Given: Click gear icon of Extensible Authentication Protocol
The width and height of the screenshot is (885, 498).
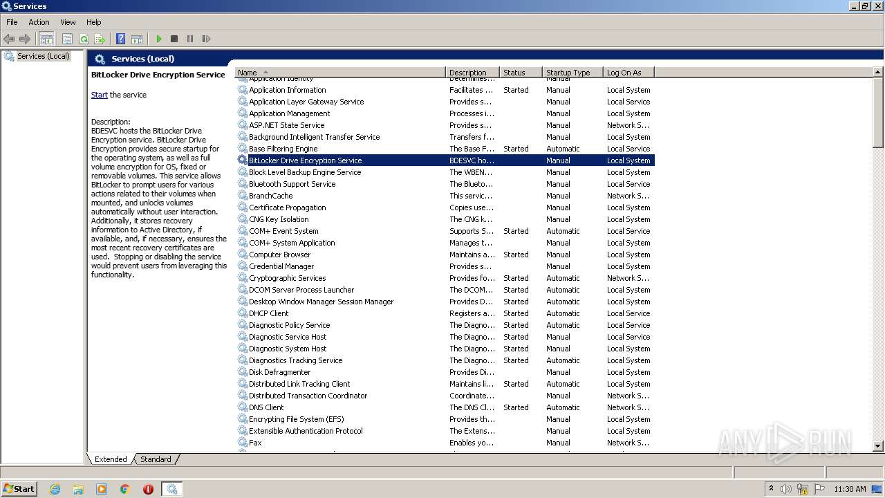Looking at the screenshot, I should 243,431.
